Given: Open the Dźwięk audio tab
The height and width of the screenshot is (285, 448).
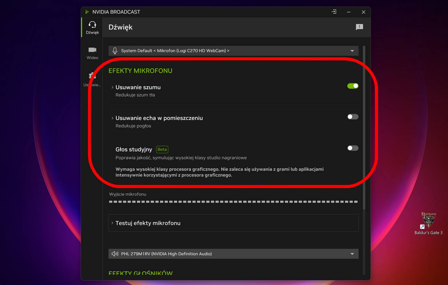Looking at the screenshot, I should pos(92,27).
